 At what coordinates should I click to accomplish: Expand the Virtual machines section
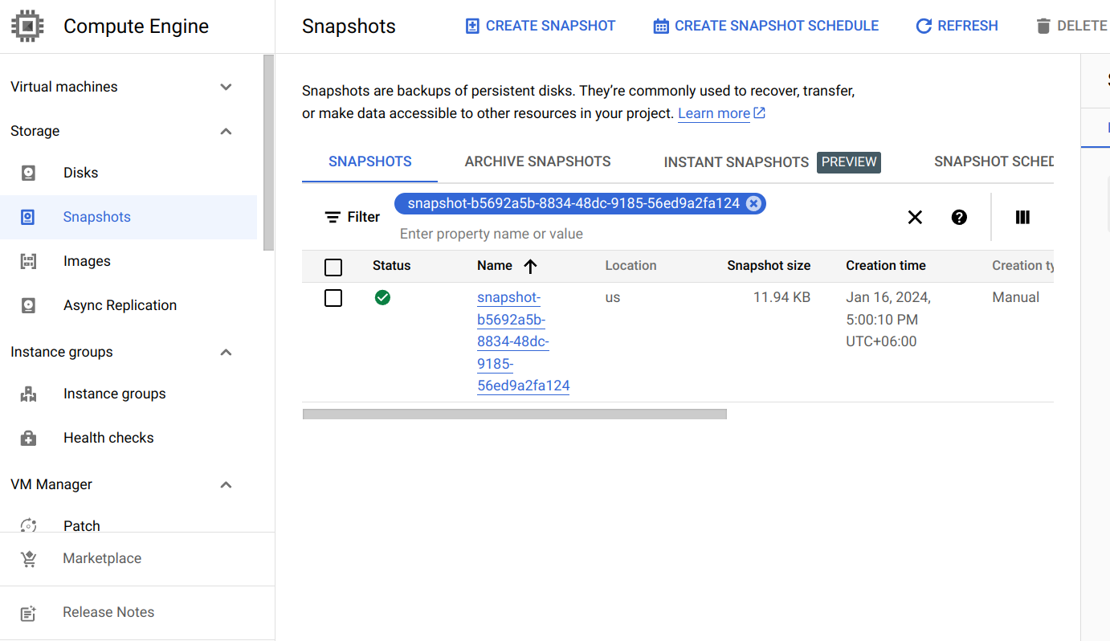tap(226, 87)
